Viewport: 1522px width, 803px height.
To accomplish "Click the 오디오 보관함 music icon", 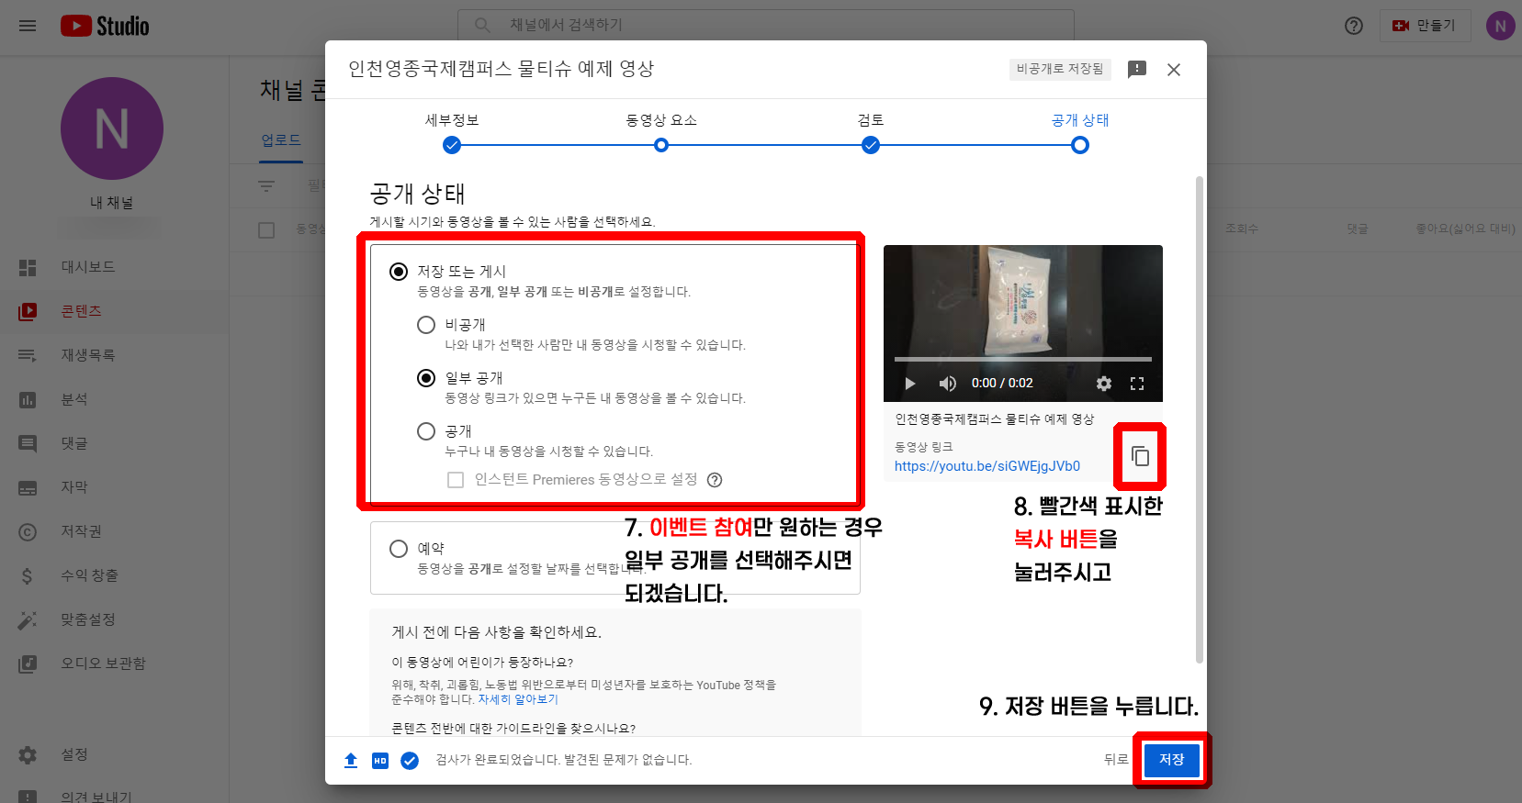I will pos(28,664).
